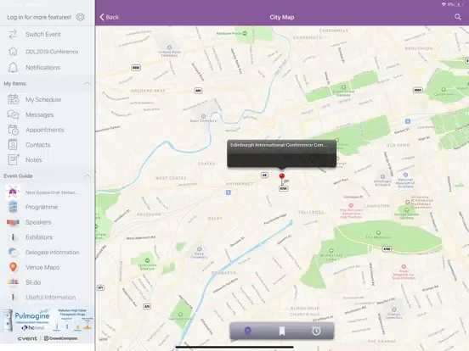Open the Venue Maps menu entry

pos(42,267)
